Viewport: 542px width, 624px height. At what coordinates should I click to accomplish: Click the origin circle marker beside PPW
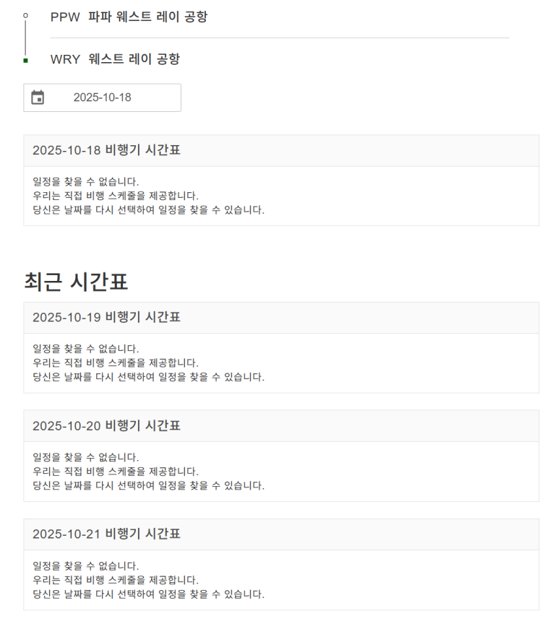coord(25,15)
